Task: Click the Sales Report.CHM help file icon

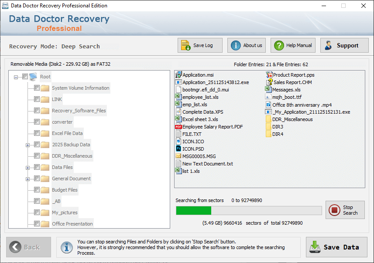Action: 269,82
